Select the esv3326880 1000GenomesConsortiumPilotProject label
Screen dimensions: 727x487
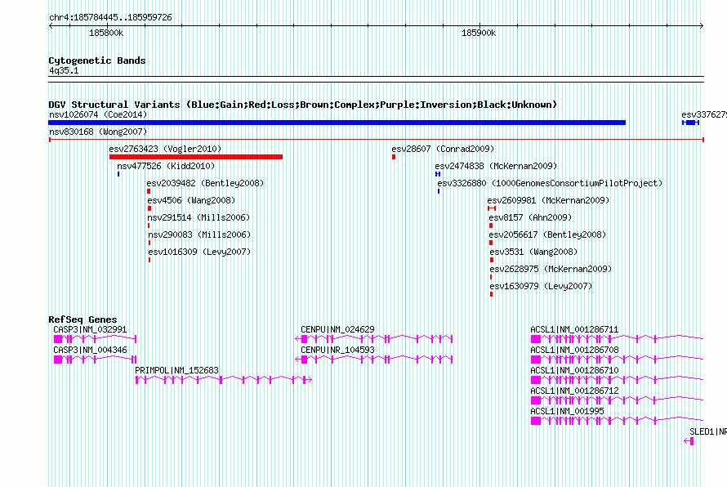(550, 183)
